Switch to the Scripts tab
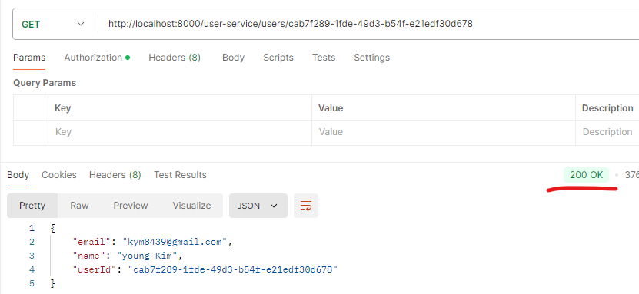 [x=278, y=58]
